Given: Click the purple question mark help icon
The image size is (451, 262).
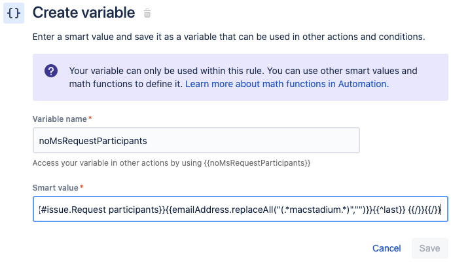Looking at the screenshot, I should [51, 71].
